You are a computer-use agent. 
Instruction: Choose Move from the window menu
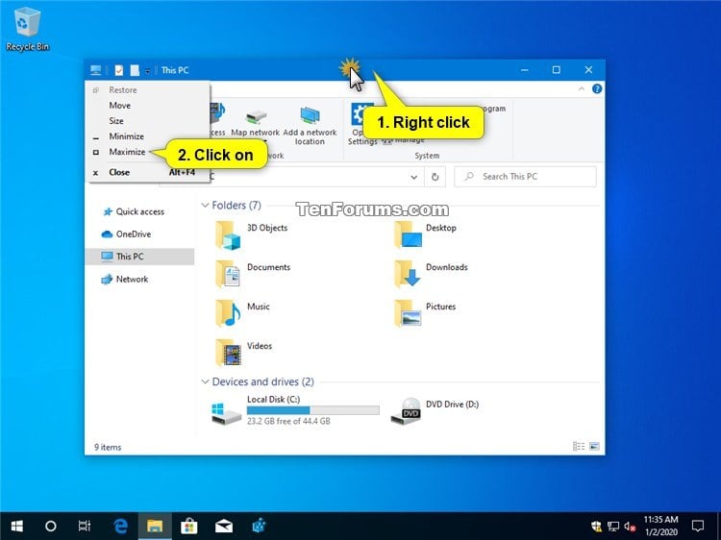click(120, 106)
